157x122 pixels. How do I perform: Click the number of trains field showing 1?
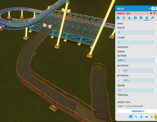[x=136, y=42]
